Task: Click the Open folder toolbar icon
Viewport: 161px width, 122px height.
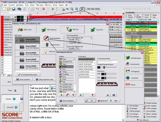Action: [9, 9]
